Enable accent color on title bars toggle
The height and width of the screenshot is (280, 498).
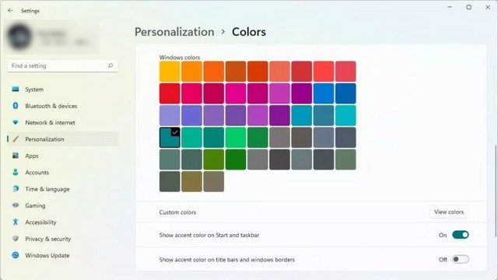coord(460,259)
